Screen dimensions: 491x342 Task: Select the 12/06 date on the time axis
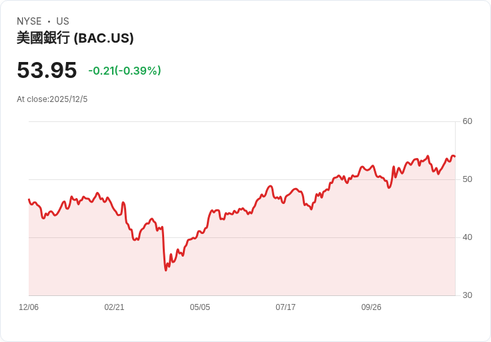pos(29,307)
